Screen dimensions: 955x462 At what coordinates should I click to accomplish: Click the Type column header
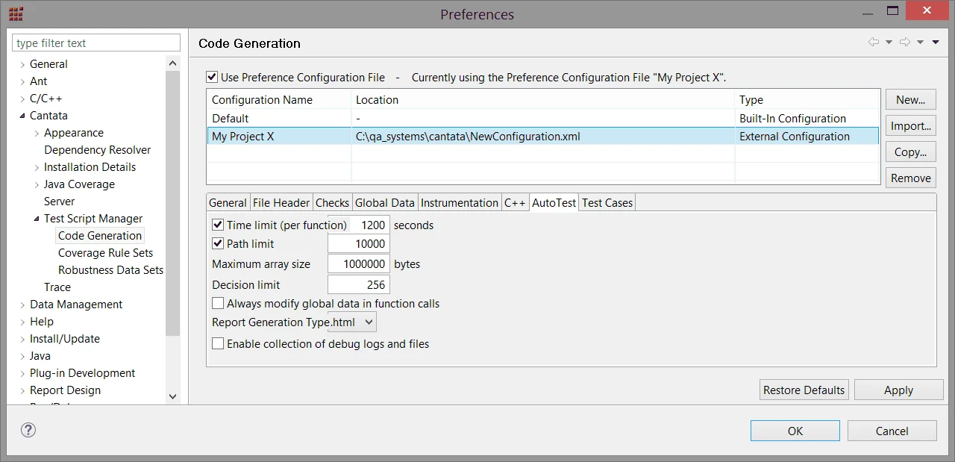click(807, 99)
